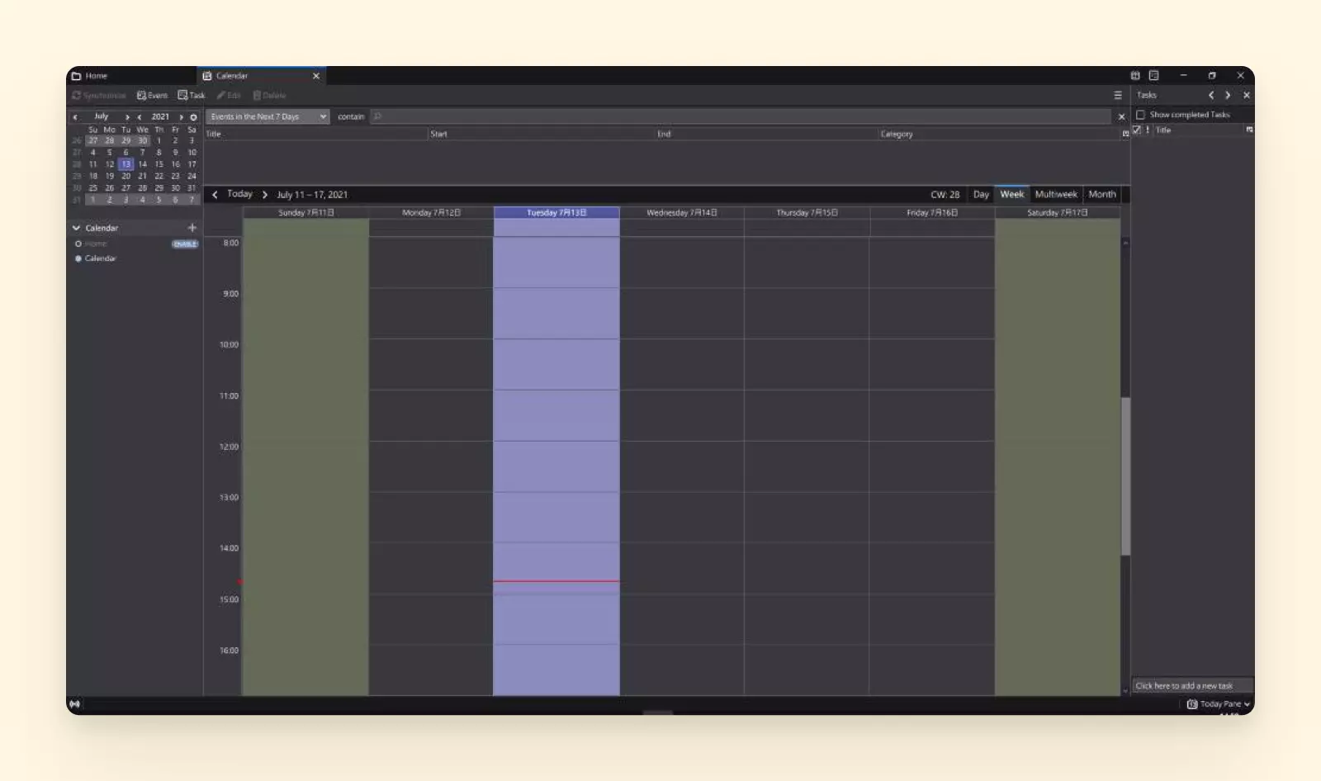The image size is (1321, 781).
Task: Select Sunday 7月11日 column header
Action: pos(306,213)
